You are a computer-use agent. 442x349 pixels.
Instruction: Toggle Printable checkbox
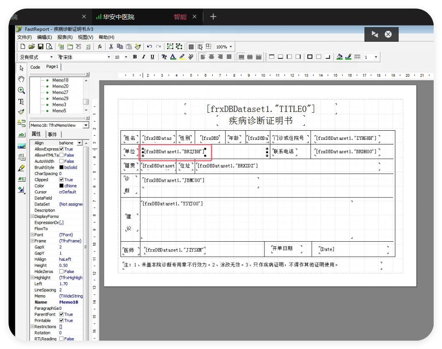pyautogui.click(x=61, y=321)
